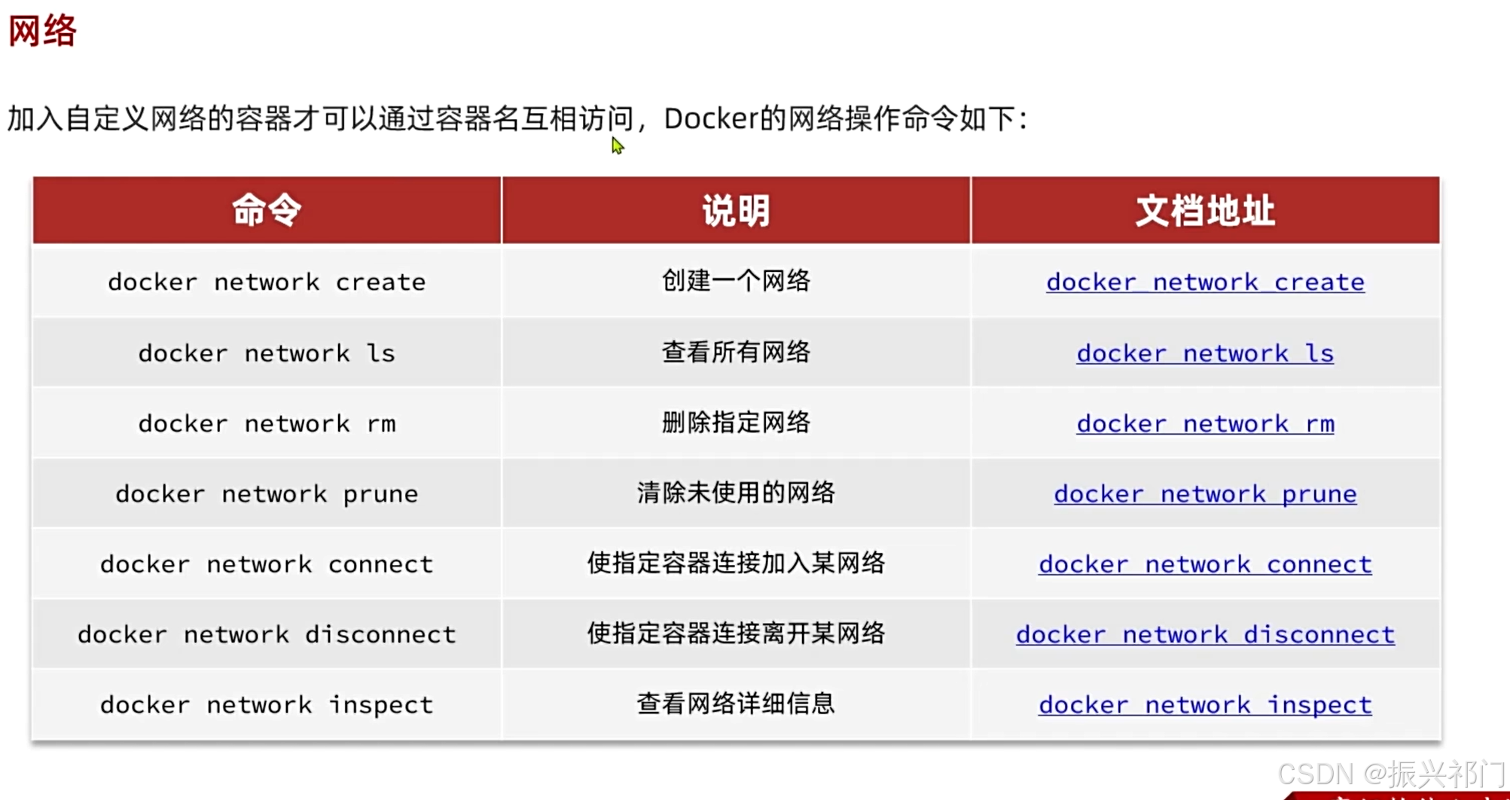Click the 查看网络详细信息 description cell

(x=736, y=704)
